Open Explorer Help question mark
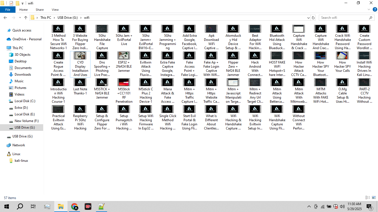Viewport: 378px width, 212px height. tap(375, 10)
